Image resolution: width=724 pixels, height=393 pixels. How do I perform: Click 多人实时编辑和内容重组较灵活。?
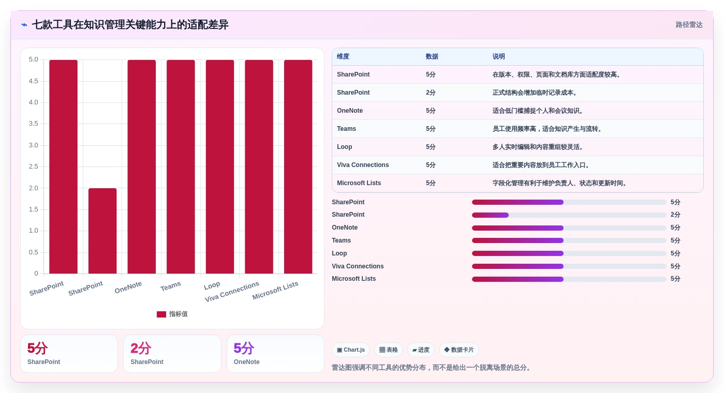tap(539, 147)
